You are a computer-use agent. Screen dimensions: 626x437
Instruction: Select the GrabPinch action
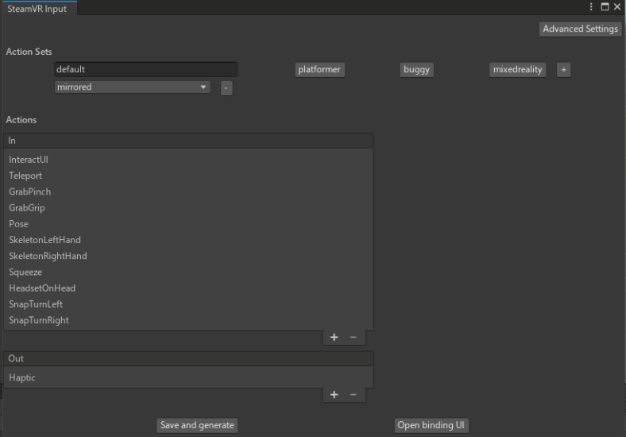(188, 191)
